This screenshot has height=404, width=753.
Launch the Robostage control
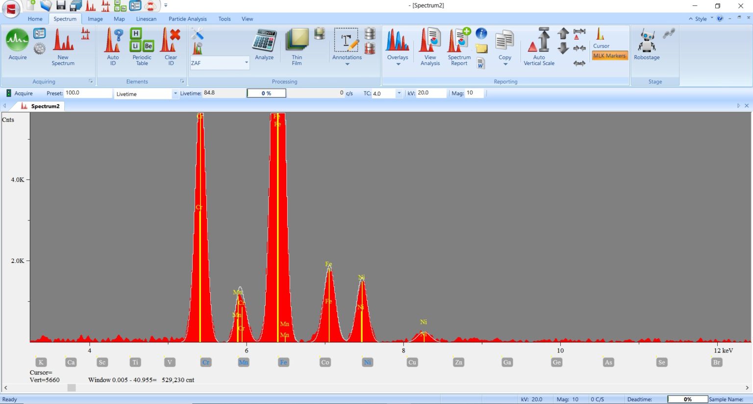coord(647,42)
